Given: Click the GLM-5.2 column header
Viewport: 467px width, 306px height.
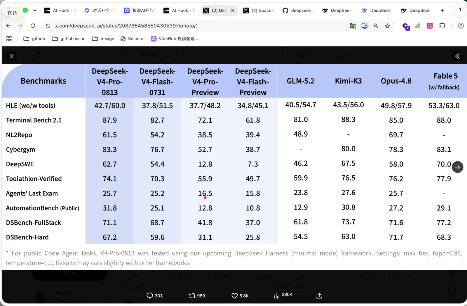Looking at the screenshot, I should point(301,81).
